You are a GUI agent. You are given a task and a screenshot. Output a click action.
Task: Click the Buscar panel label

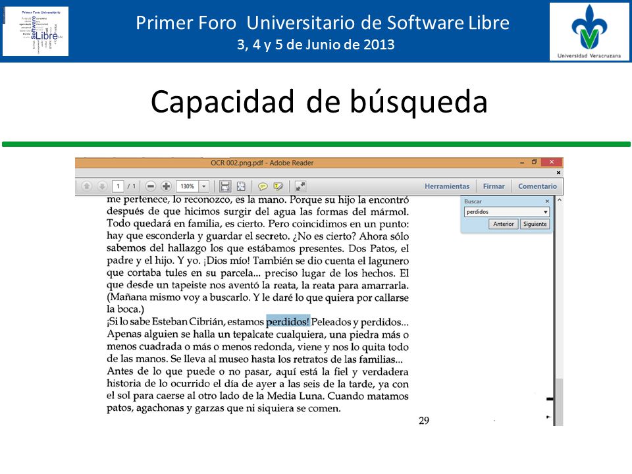pos(473,201)
